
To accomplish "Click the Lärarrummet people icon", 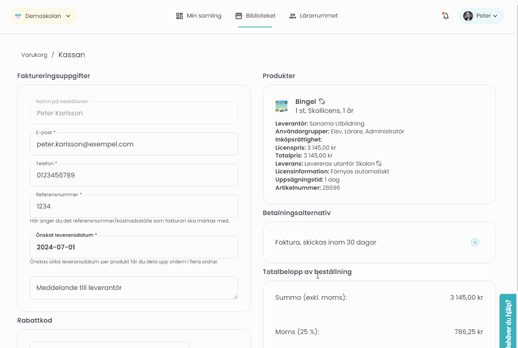I will 292,16.
